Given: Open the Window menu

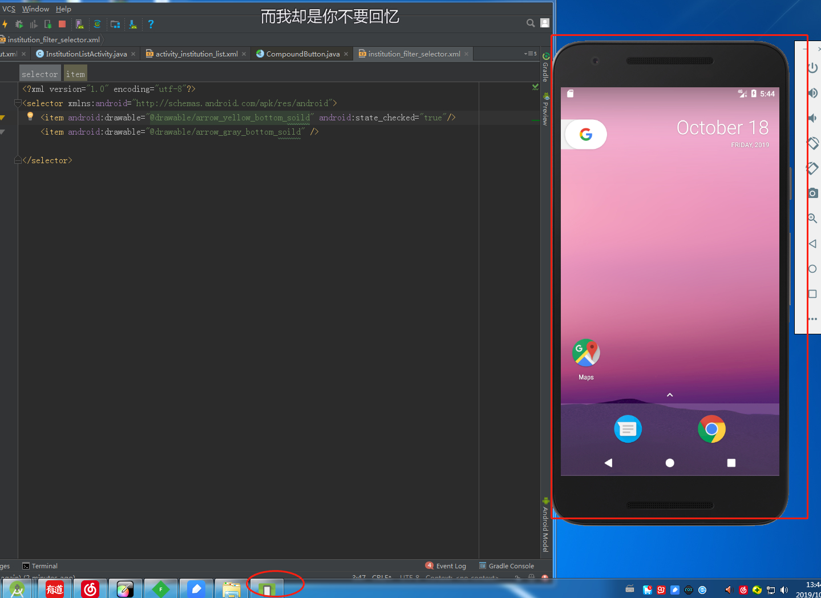Looking at the screenshot, I should [x=35, y=9].
